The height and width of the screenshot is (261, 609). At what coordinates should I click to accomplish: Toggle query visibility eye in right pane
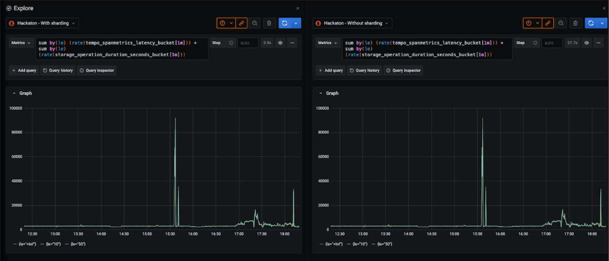point(587,43)
